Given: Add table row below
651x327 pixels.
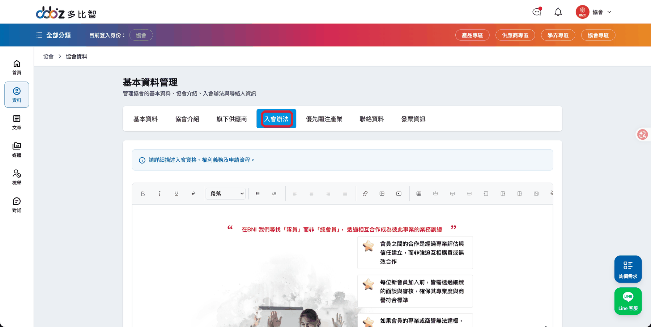Looking at the screenshot, I should pos(452,194).
